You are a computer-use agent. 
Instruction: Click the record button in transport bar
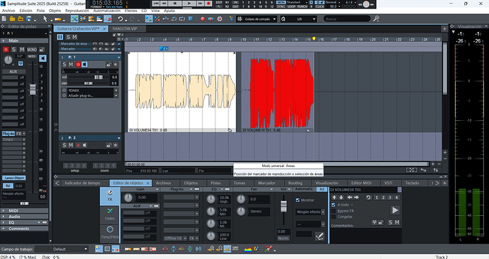(208, 4)
